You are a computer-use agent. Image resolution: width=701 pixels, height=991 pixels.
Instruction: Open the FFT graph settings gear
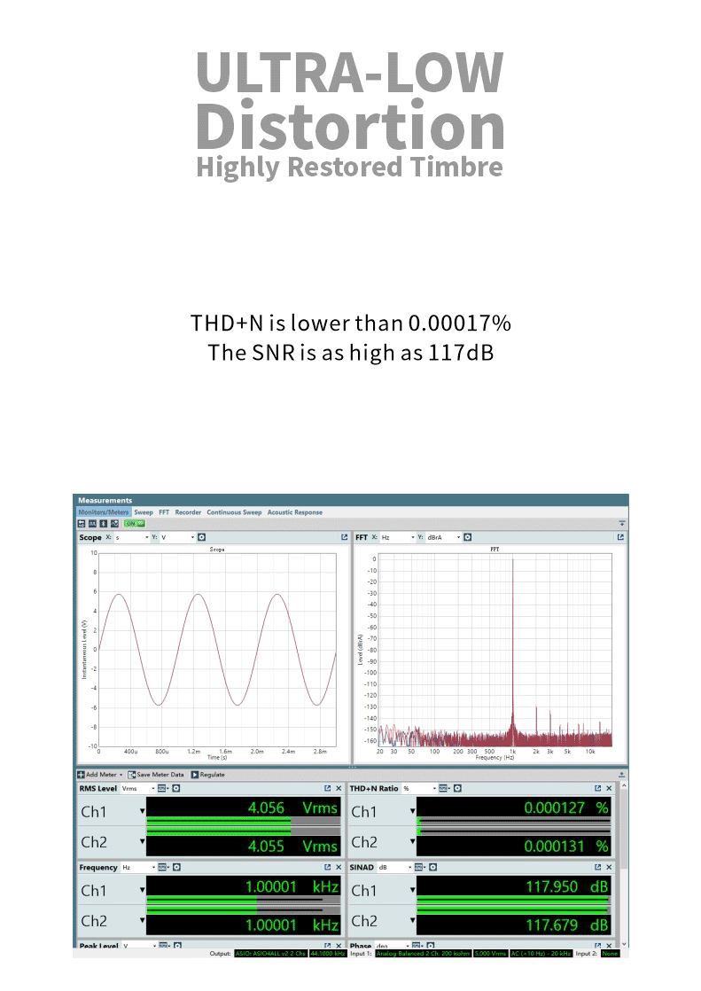[468, 537]
